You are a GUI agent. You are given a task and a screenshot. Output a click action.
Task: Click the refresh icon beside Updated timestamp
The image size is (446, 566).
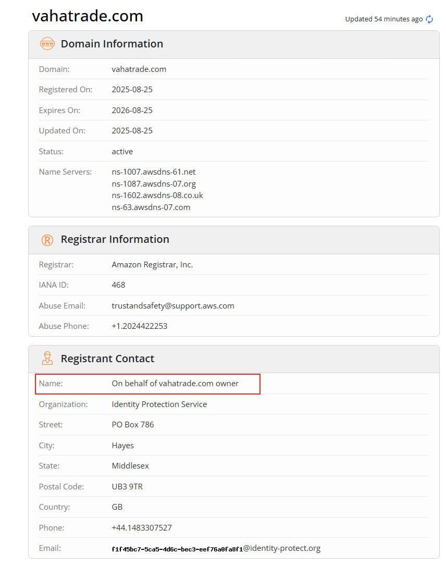(429, 19)
